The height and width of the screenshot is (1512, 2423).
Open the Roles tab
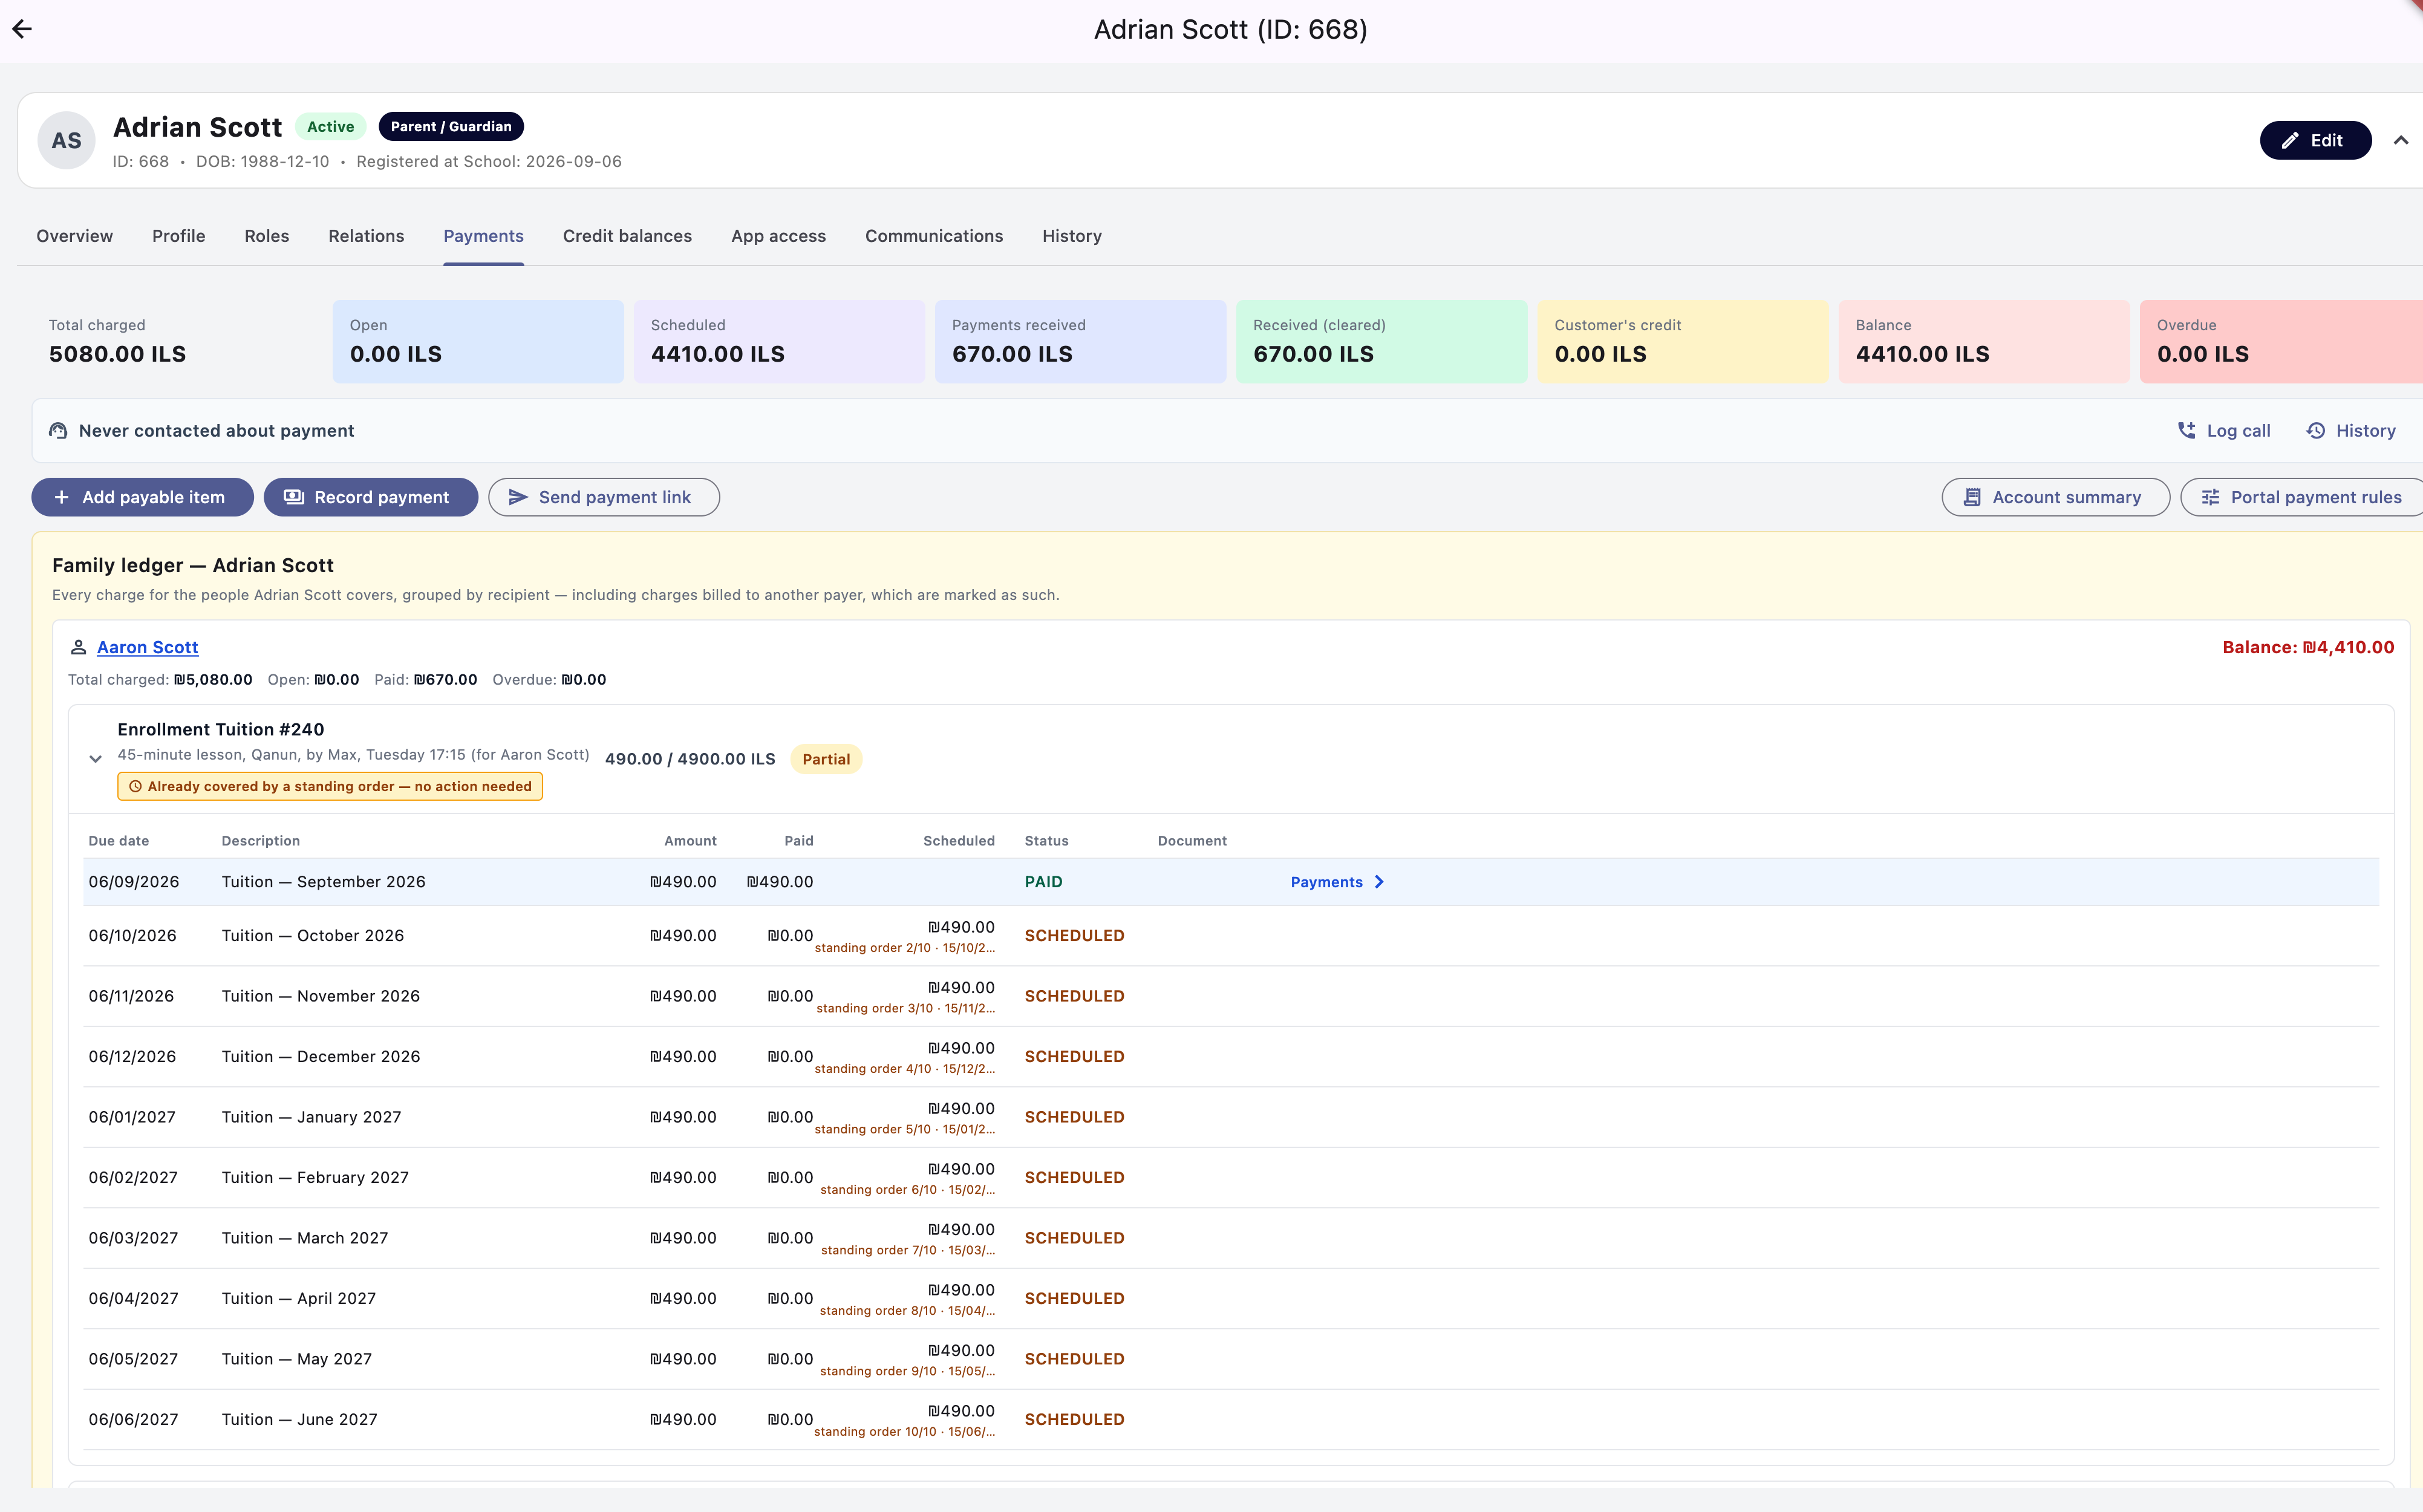(x=267, y=236)
